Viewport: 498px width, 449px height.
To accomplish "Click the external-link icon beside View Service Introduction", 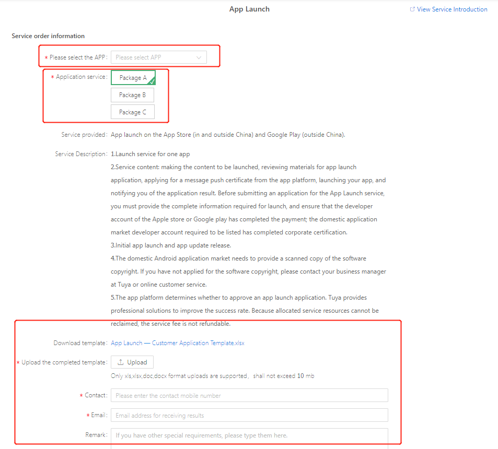I will [413, 9].
